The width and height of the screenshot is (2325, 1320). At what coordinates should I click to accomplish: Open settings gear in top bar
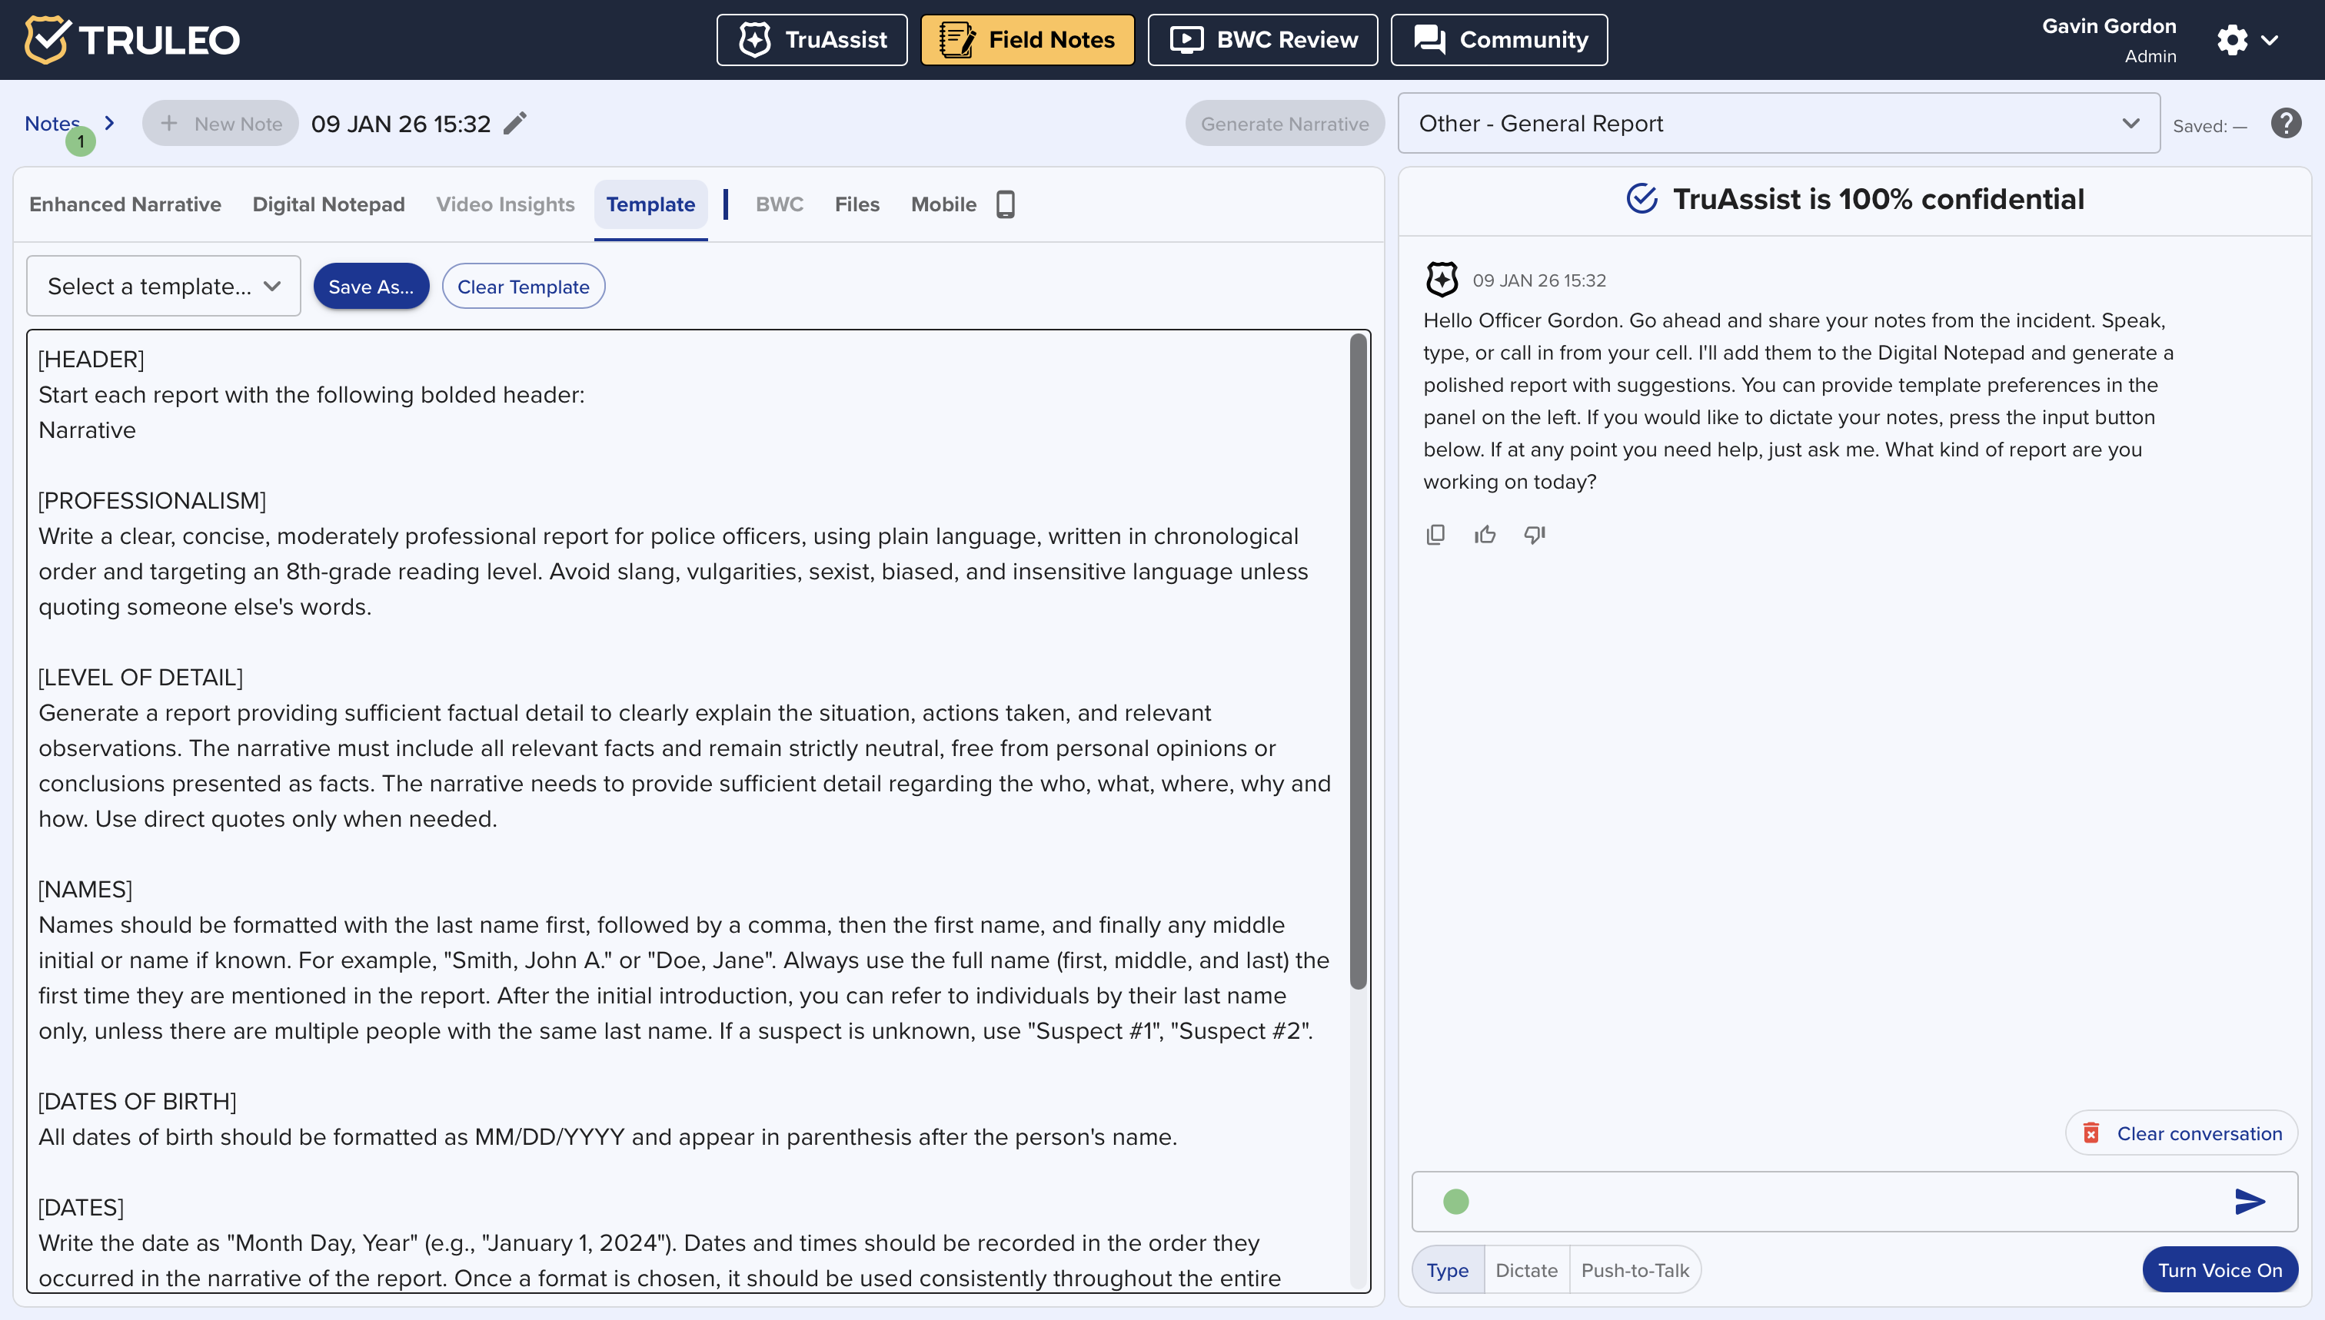click(2233, 40)
